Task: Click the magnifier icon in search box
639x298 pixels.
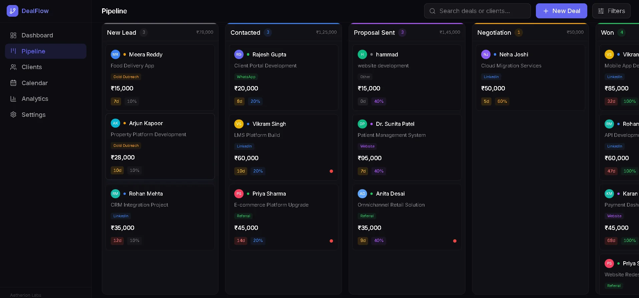Action: click(x=432, y=11)
